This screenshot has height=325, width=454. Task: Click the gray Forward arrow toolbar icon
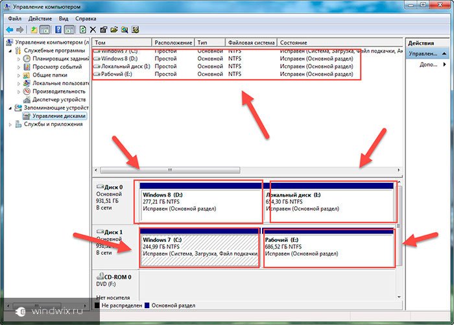point(20,30)
